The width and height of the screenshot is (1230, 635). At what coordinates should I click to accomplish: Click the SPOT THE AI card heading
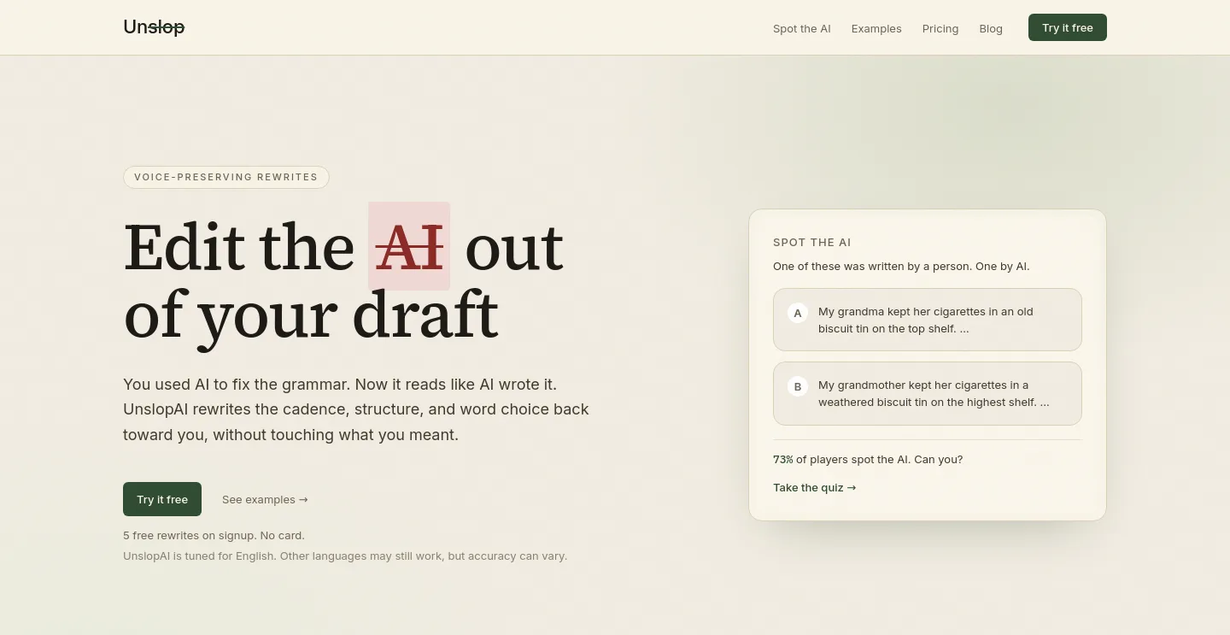[812, 242]
